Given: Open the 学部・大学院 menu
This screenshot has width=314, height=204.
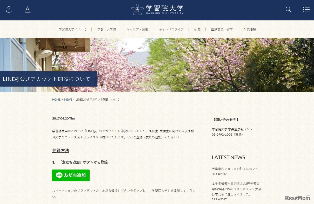Looking at the screenshot, I should tap(106, 30).
